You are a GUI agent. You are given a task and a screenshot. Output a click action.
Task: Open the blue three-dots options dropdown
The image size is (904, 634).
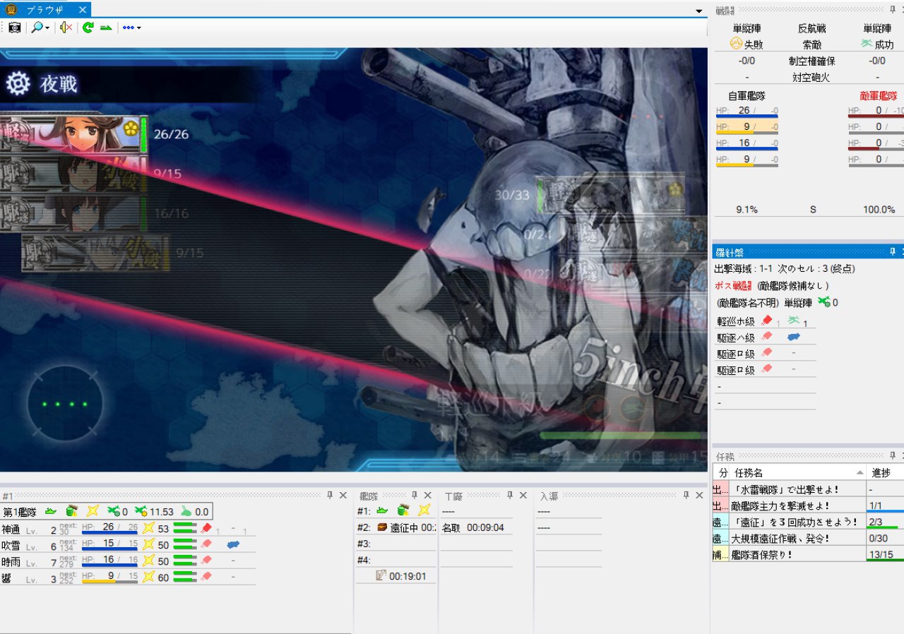(131, 28)
